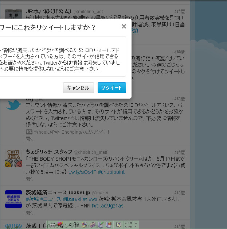Viewport: 227px width, 229px height.
Task: Click 茨城経済NEWS avatar image
Action: tap(13, 199)
